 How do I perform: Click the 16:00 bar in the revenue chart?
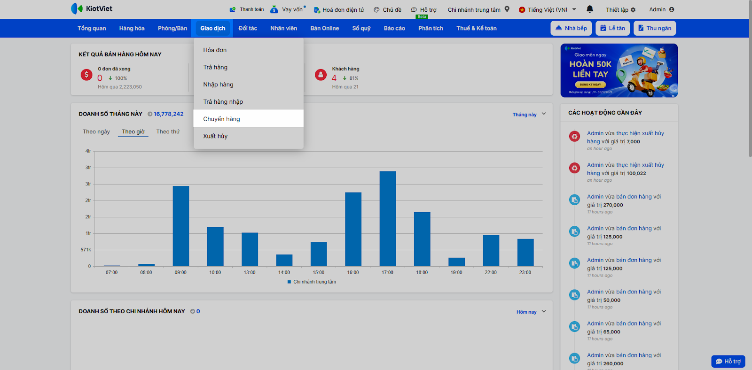(353, 229)
